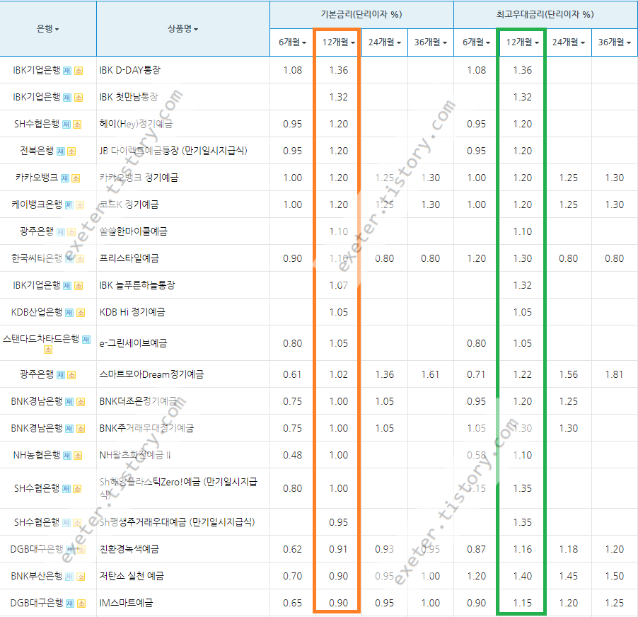Click the 1.07 rate in IBK 늘푸른하늘통장 row
Screen dimensions: 638x617
click(x=338, y=285)
